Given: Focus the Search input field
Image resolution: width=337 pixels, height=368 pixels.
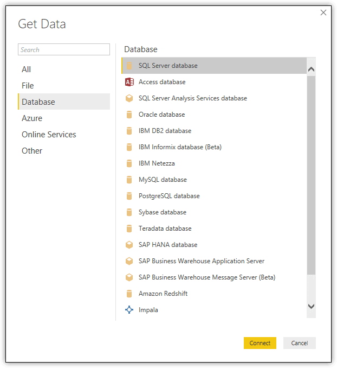Looking at the screenshot, I should pyautogui.click(x=64, y=49).
